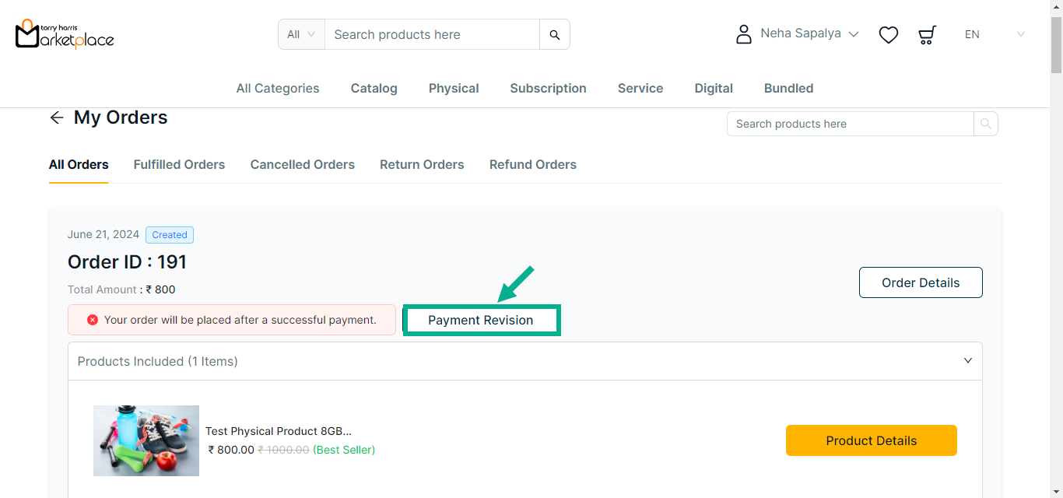Collapse the Products Included section

(968, 361)
